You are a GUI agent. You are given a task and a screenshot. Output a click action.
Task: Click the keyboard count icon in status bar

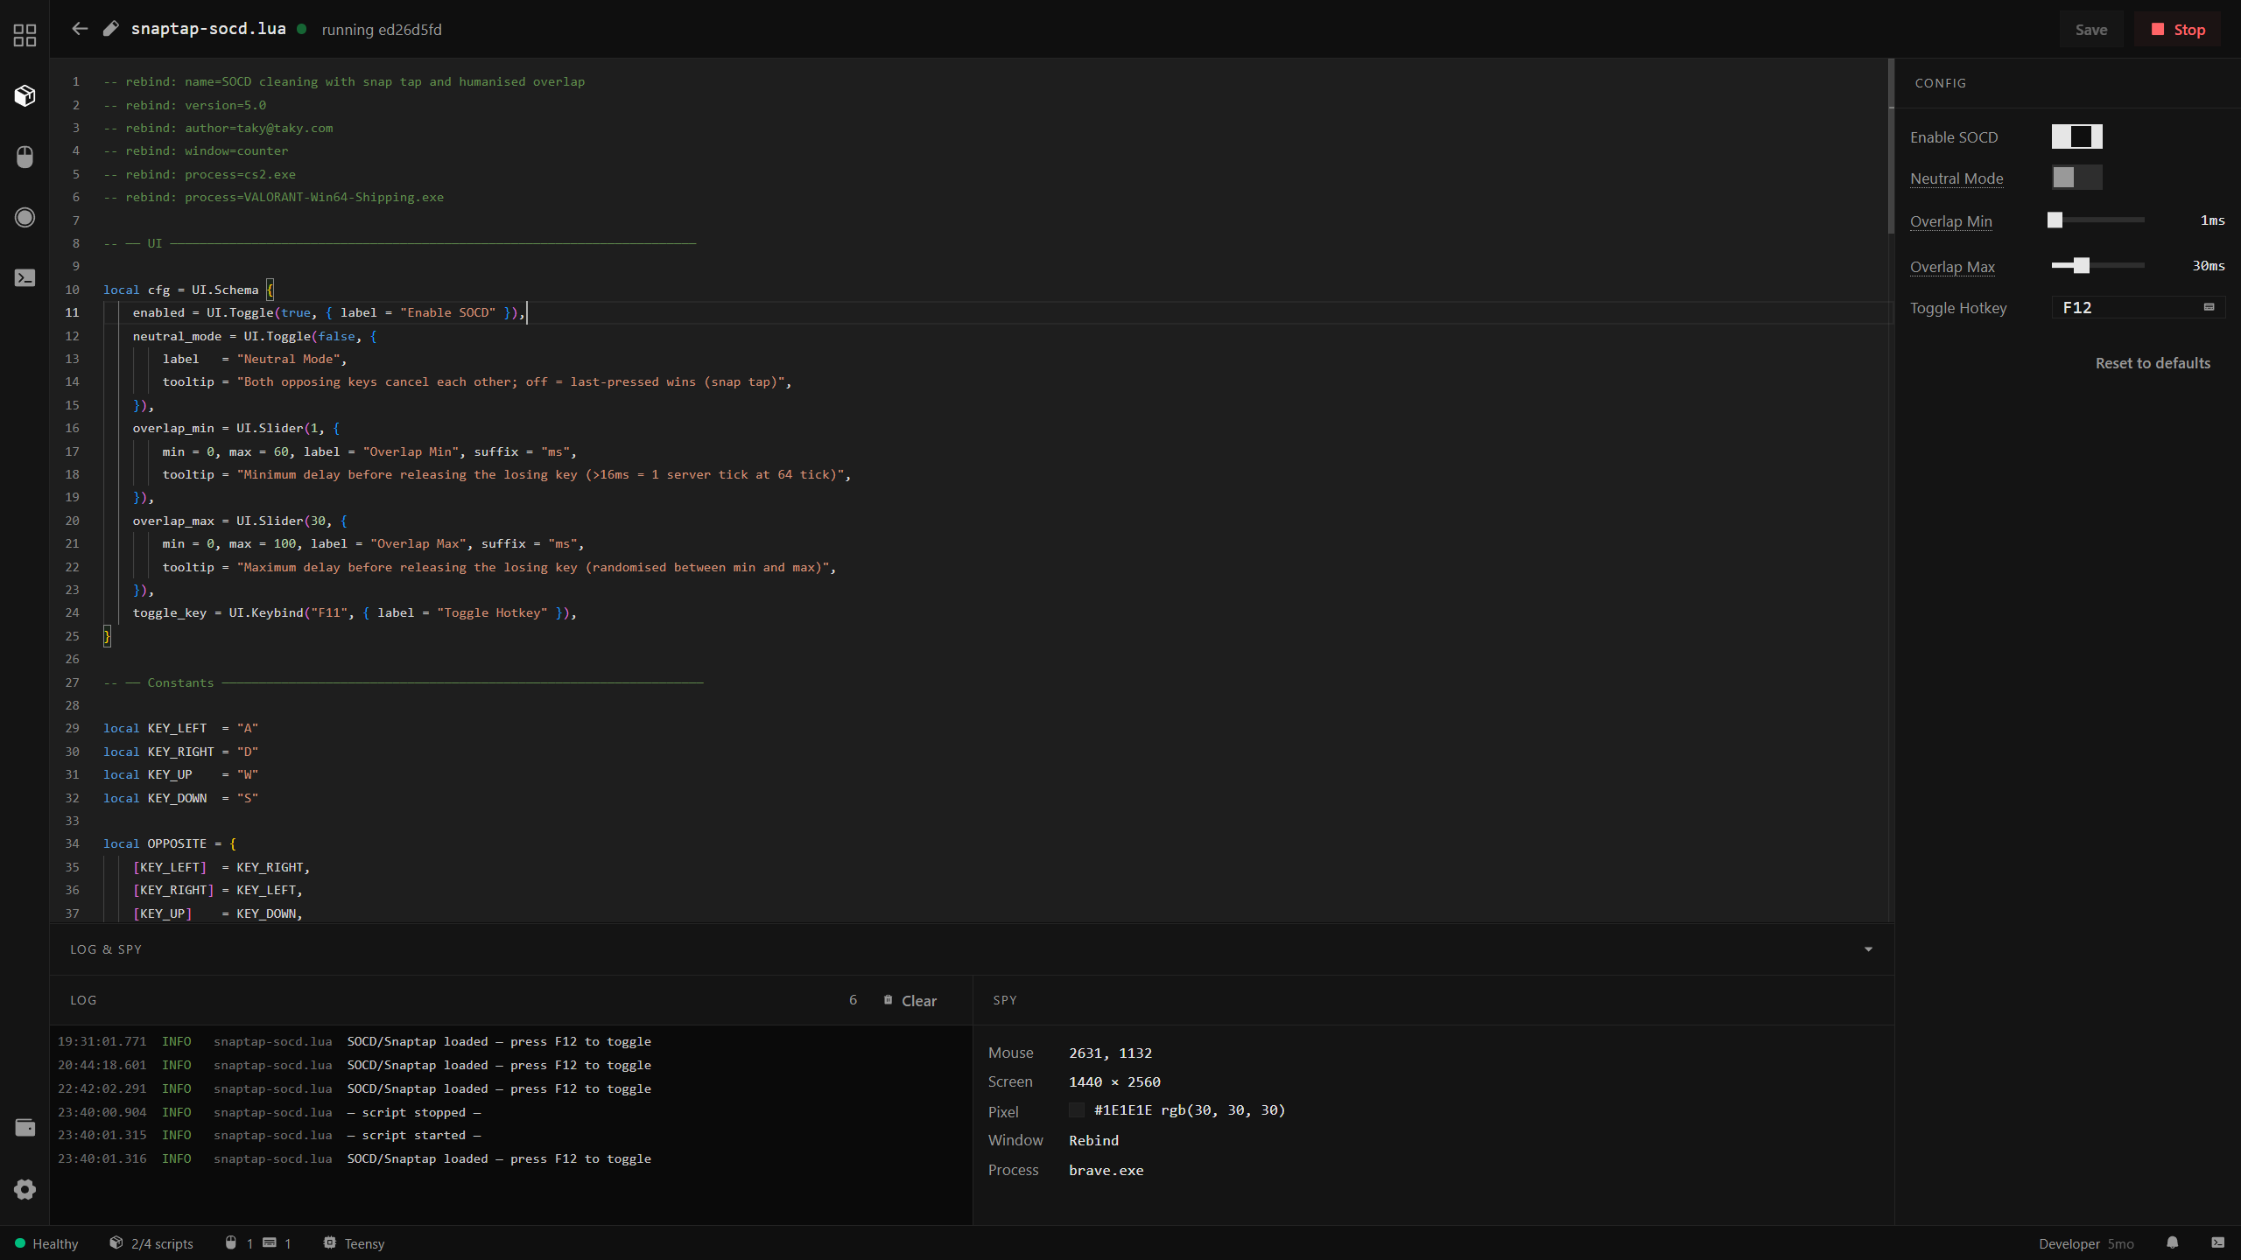270,1243
